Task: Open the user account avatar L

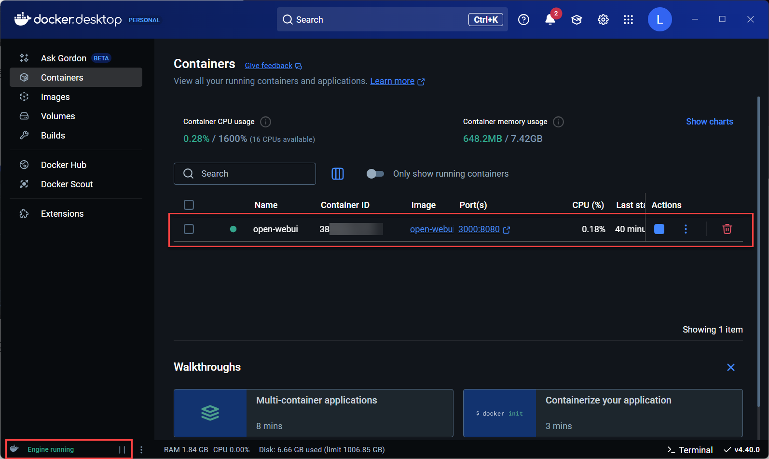Action: click(659, 19)
